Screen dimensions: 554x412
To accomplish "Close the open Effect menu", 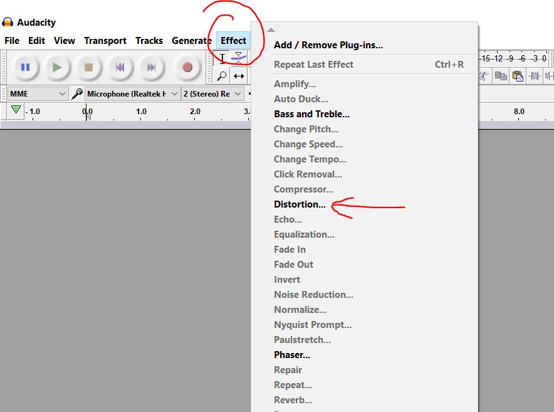I will pos(233,41).
